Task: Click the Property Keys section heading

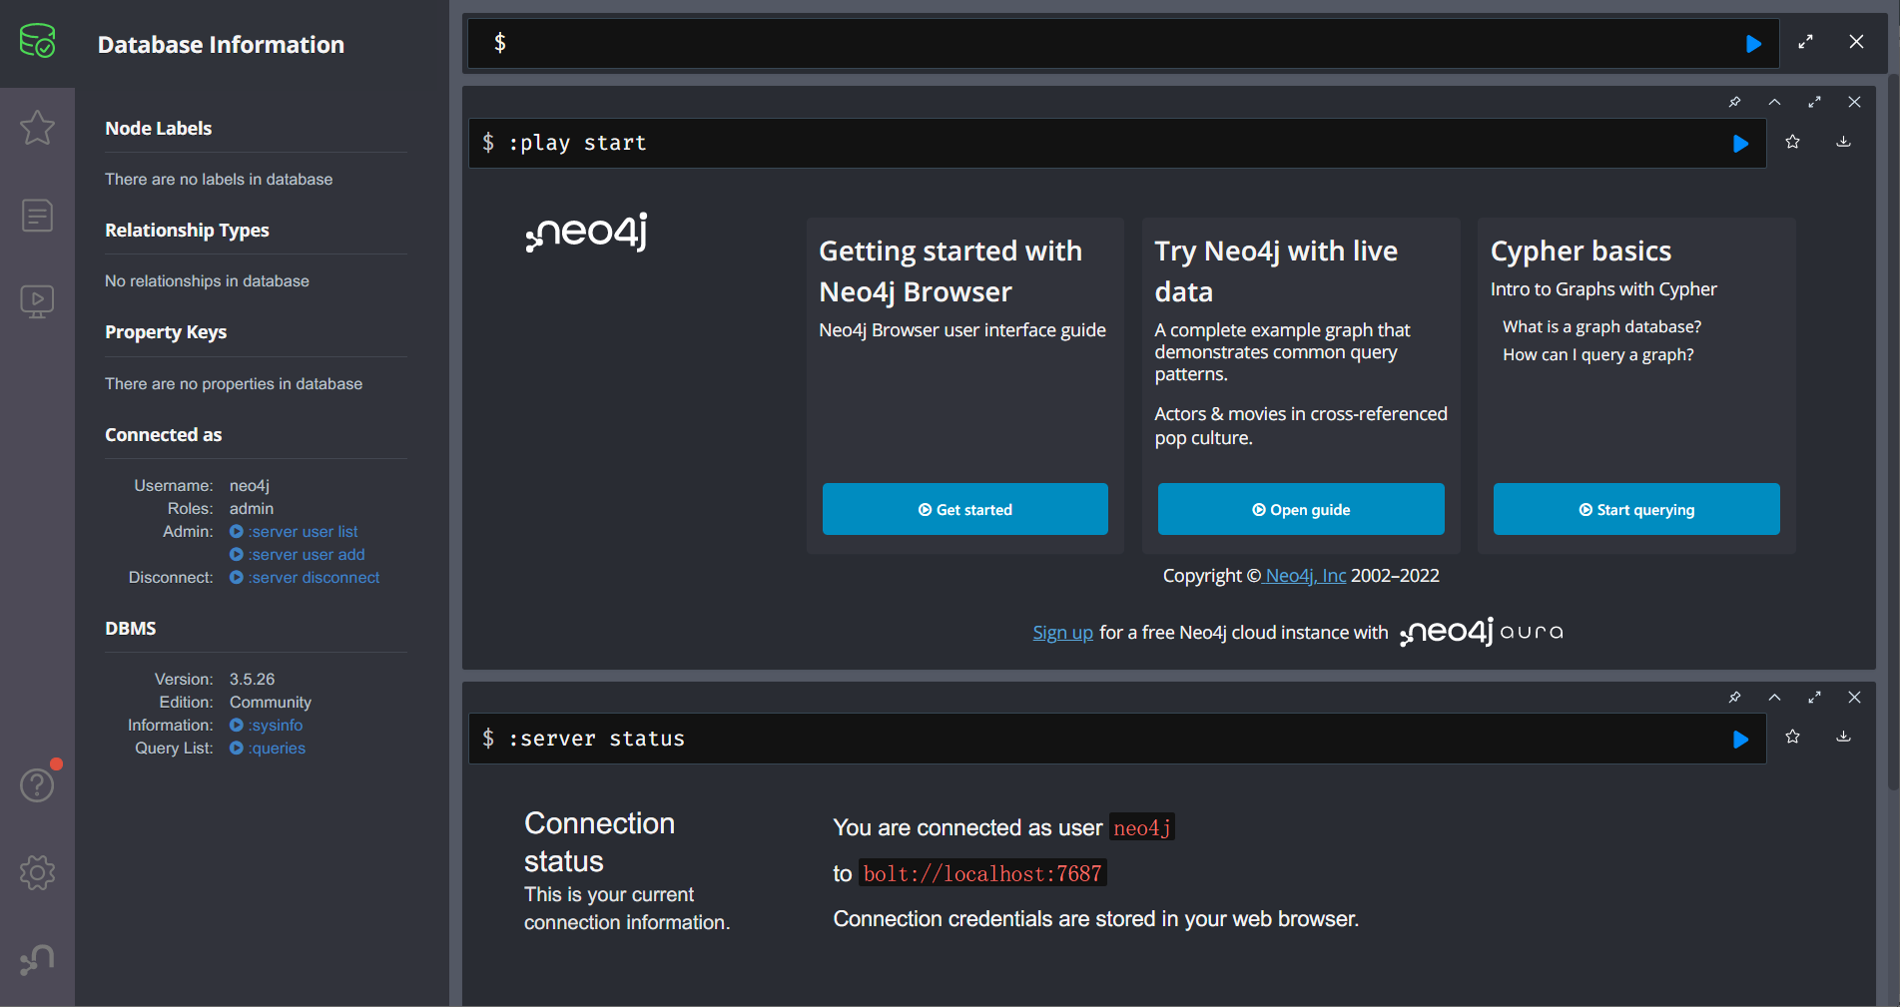Action: point(166,332)
